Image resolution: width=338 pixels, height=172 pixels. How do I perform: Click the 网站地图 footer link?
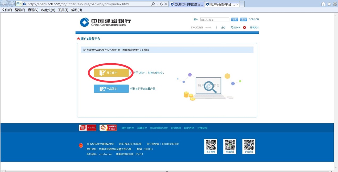[176, 128]
